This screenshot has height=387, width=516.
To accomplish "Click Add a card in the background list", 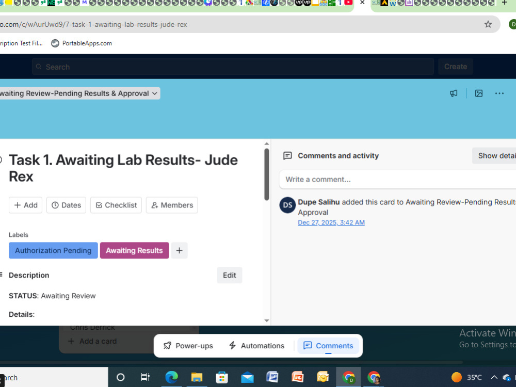I will [93, 341].
